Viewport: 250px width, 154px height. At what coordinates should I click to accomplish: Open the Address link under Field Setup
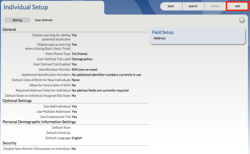tap(159, 38)
